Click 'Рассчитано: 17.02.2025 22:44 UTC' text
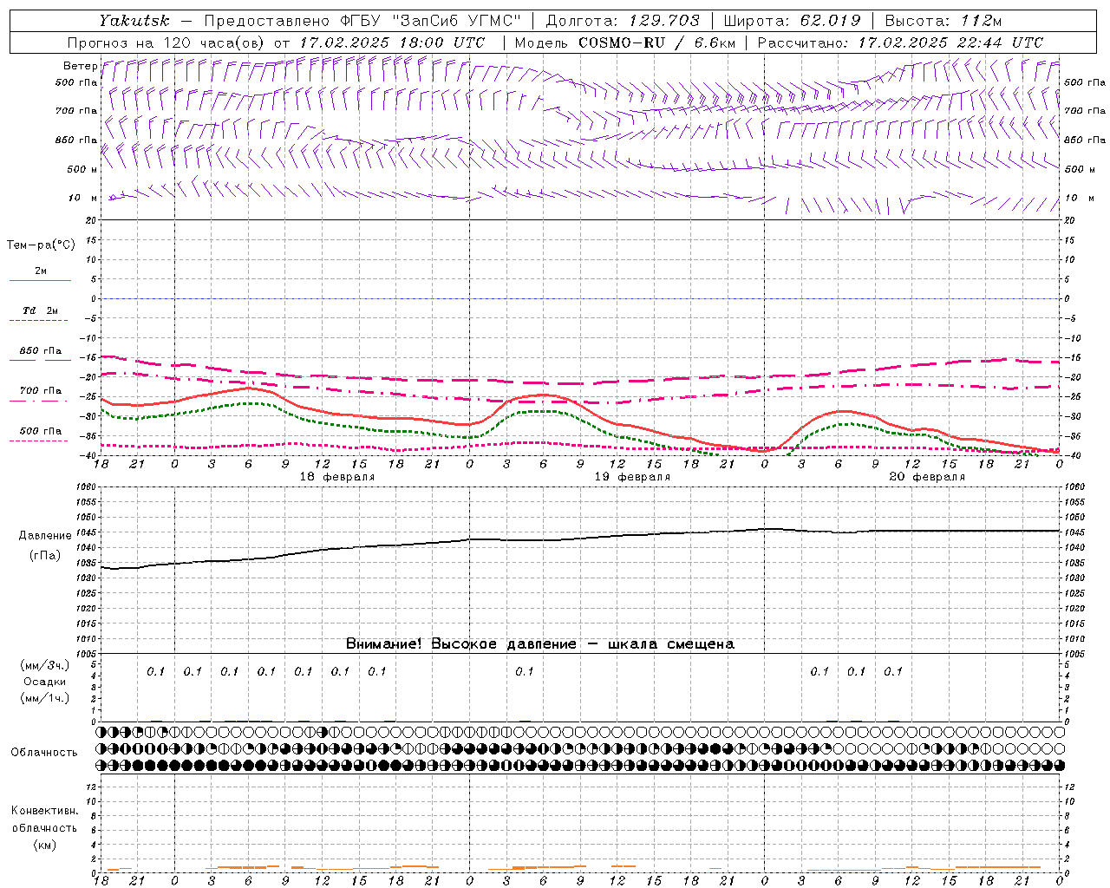Image resolution: width=1110 pixels, height=888 pixels. [x=900, y=42]
